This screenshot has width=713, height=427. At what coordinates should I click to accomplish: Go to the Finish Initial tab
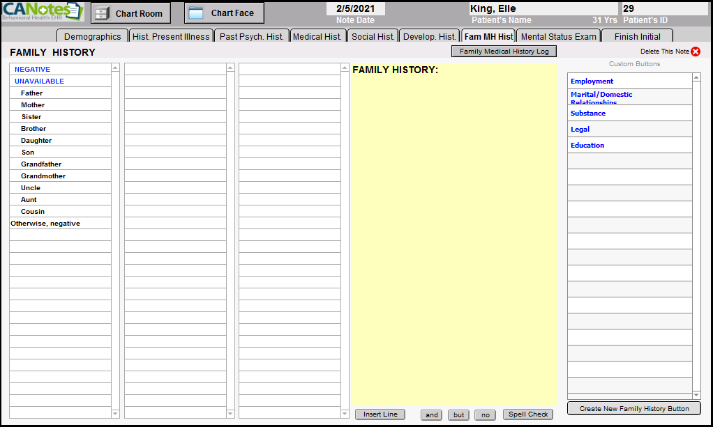coord(637,36)
